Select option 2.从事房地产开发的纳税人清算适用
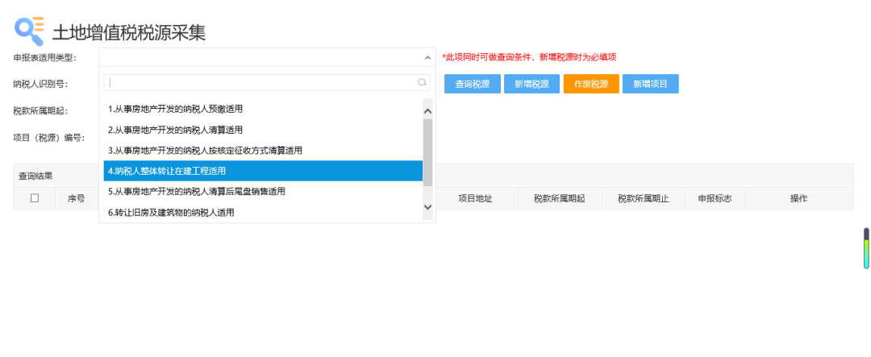Image resolution: width=871 pixels, height=357 pixels. (263, 130)
